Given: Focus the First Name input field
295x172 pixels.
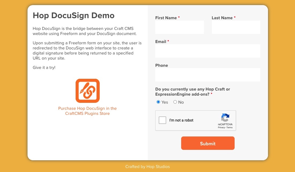Looking at the screenshot, I should [180, 27].
